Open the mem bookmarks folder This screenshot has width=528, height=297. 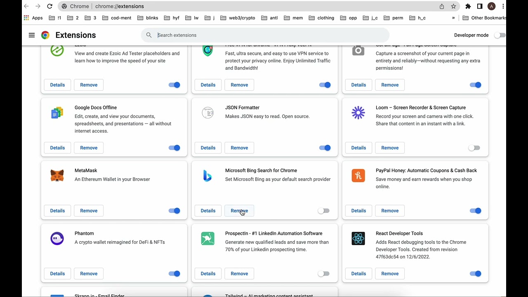coord(293,18)
